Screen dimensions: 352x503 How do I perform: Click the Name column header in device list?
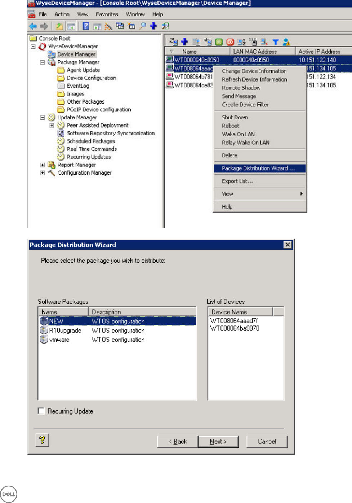197,52
